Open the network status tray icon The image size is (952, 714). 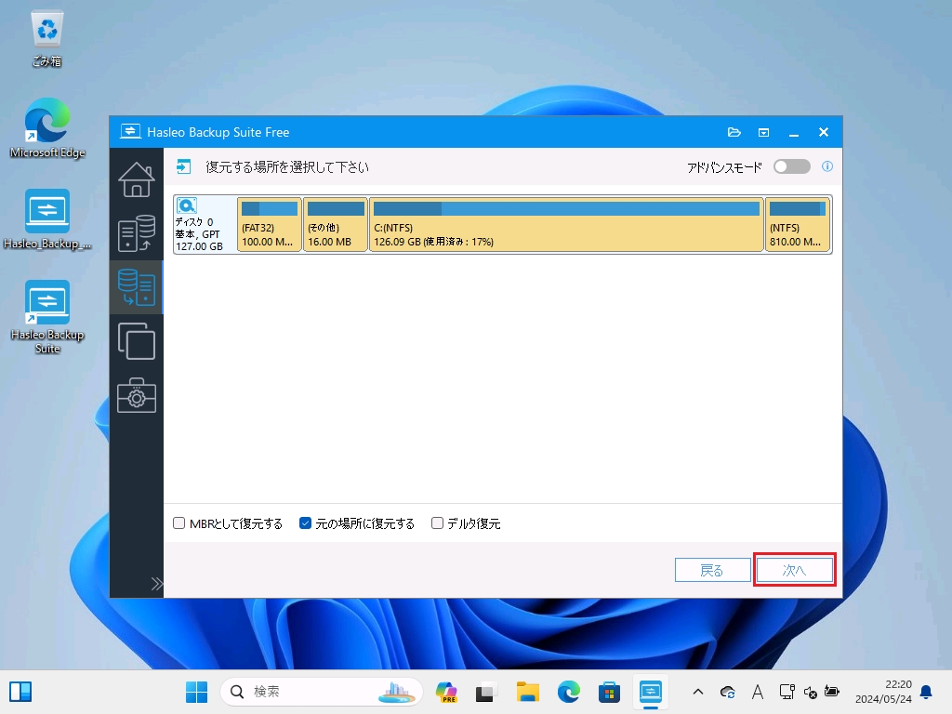[787, 692]
